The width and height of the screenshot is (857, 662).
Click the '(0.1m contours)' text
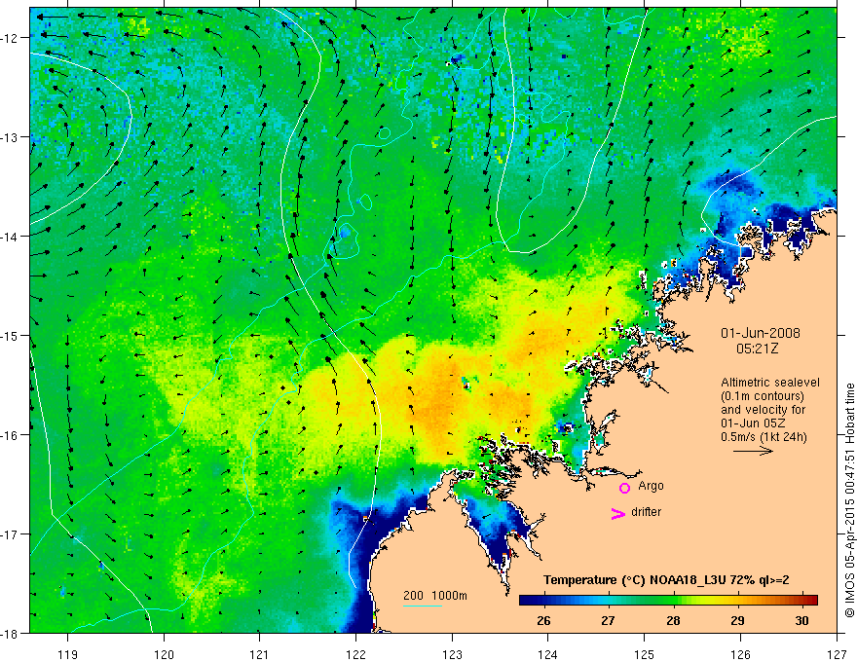(x=763, y=396)
